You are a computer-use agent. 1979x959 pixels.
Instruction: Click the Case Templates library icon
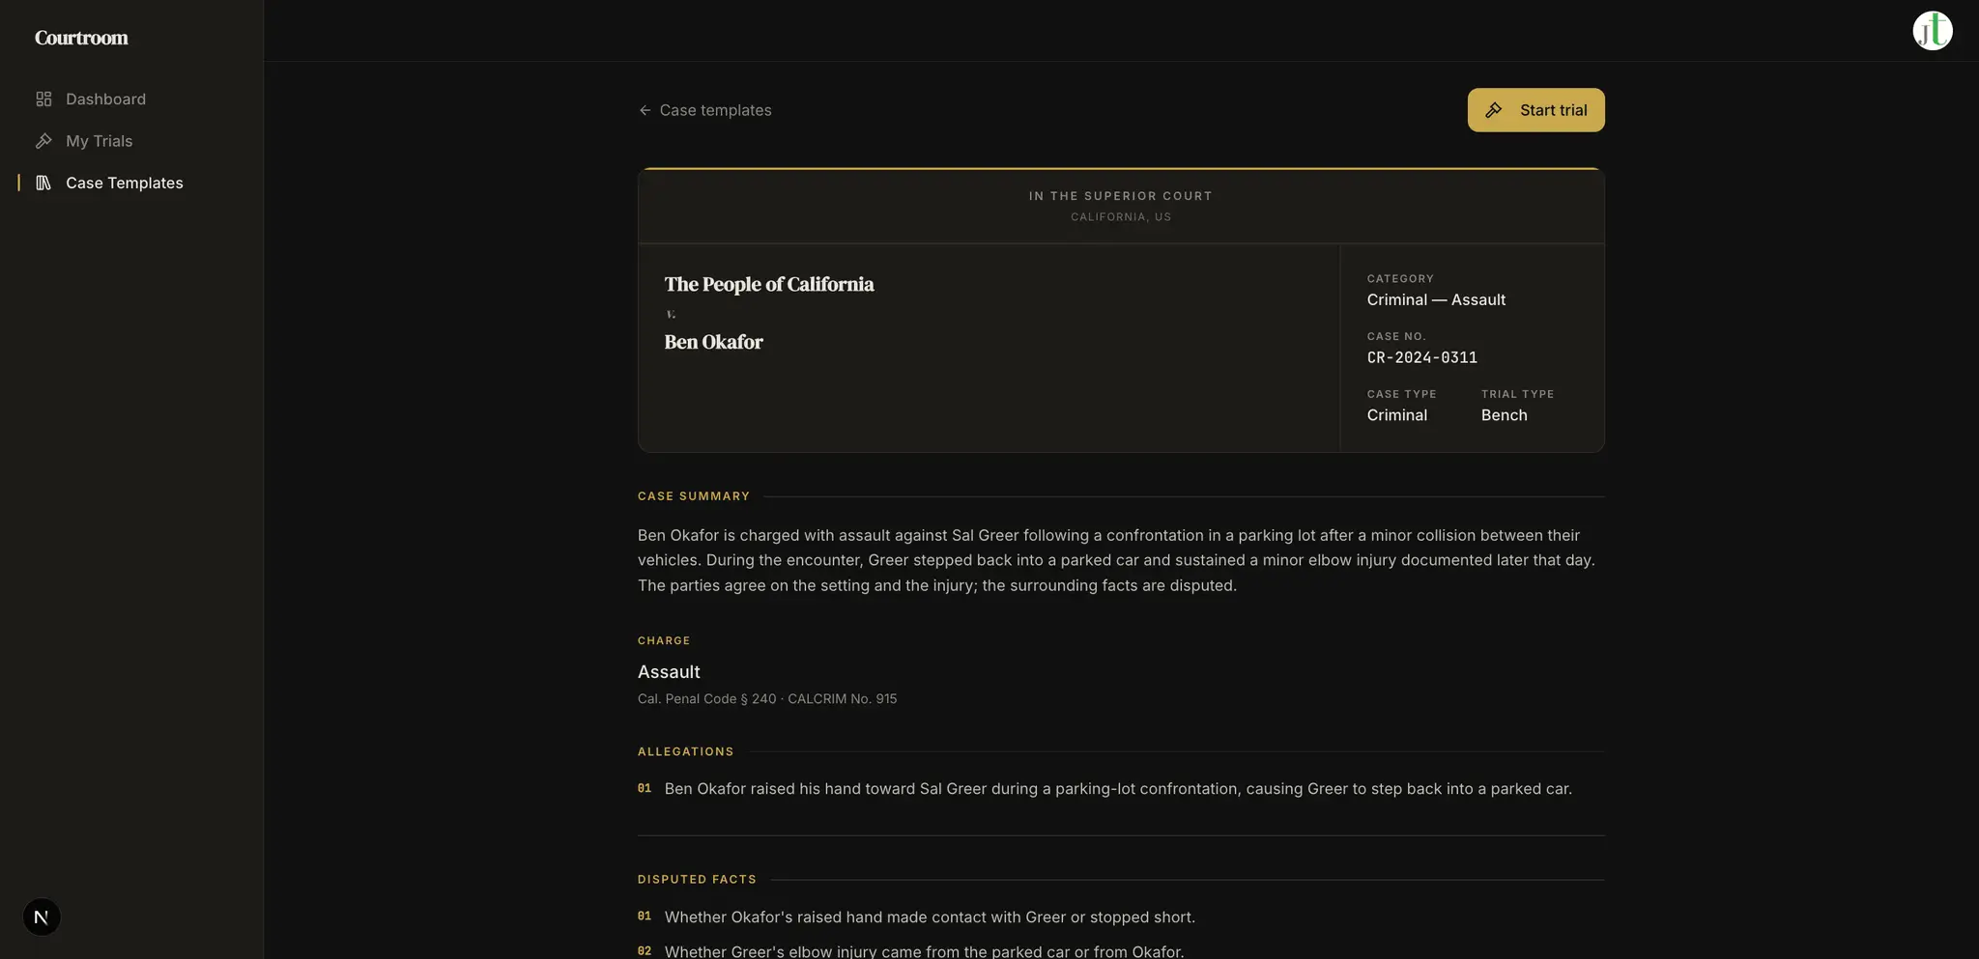pos(43,183)
